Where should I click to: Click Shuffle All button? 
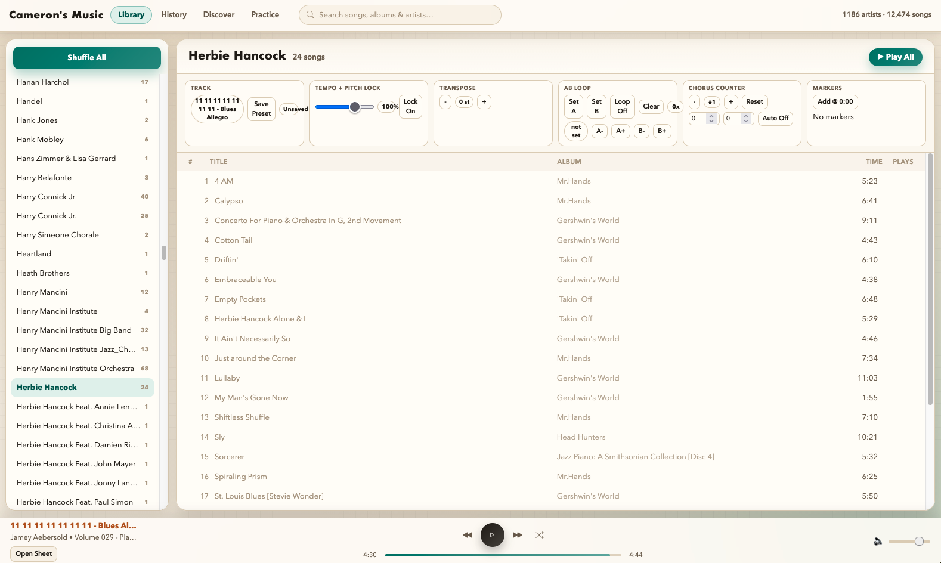coord(87,58)
